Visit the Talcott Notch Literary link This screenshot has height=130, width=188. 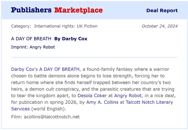tap(149, 102)
